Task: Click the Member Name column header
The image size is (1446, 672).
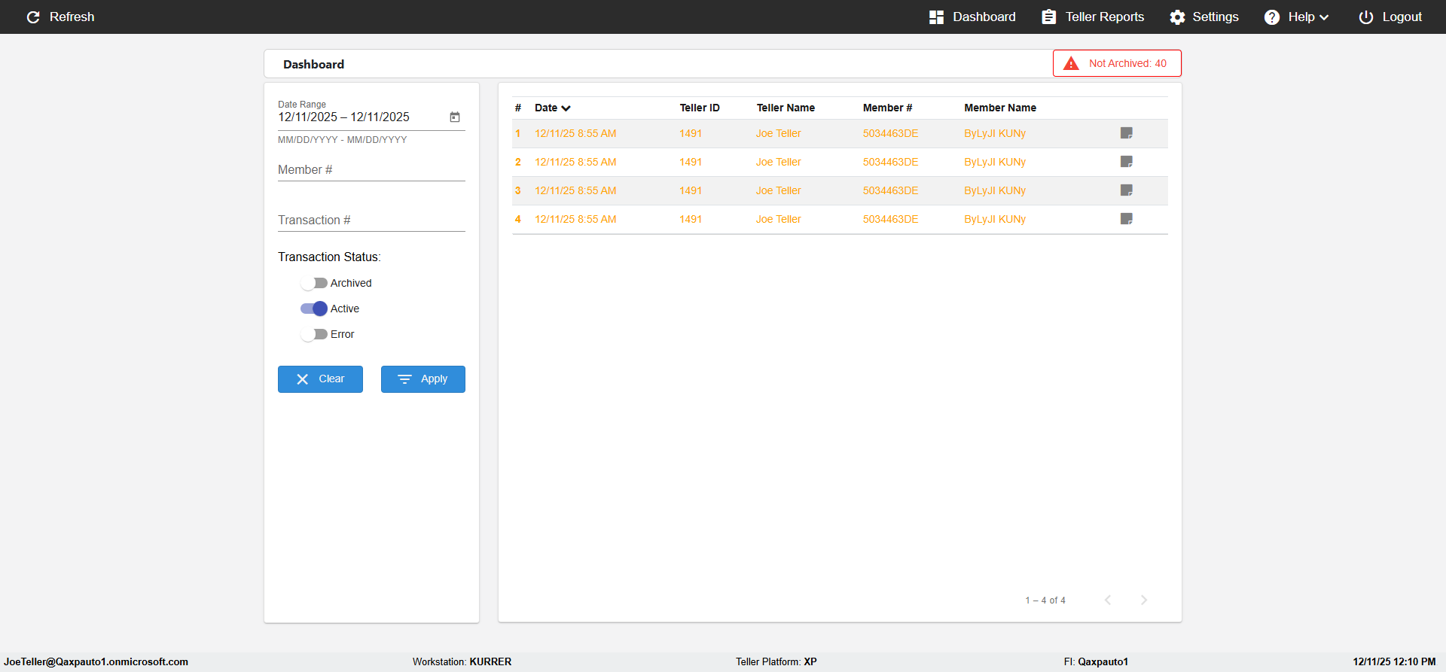Action: [1000, 108]
